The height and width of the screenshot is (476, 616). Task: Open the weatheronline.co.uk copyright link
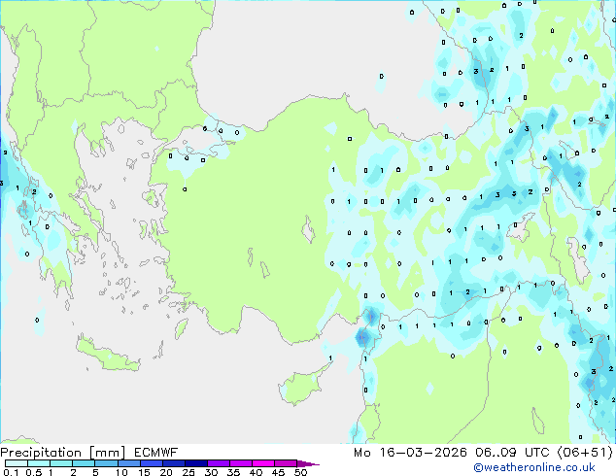coord(534,467)
